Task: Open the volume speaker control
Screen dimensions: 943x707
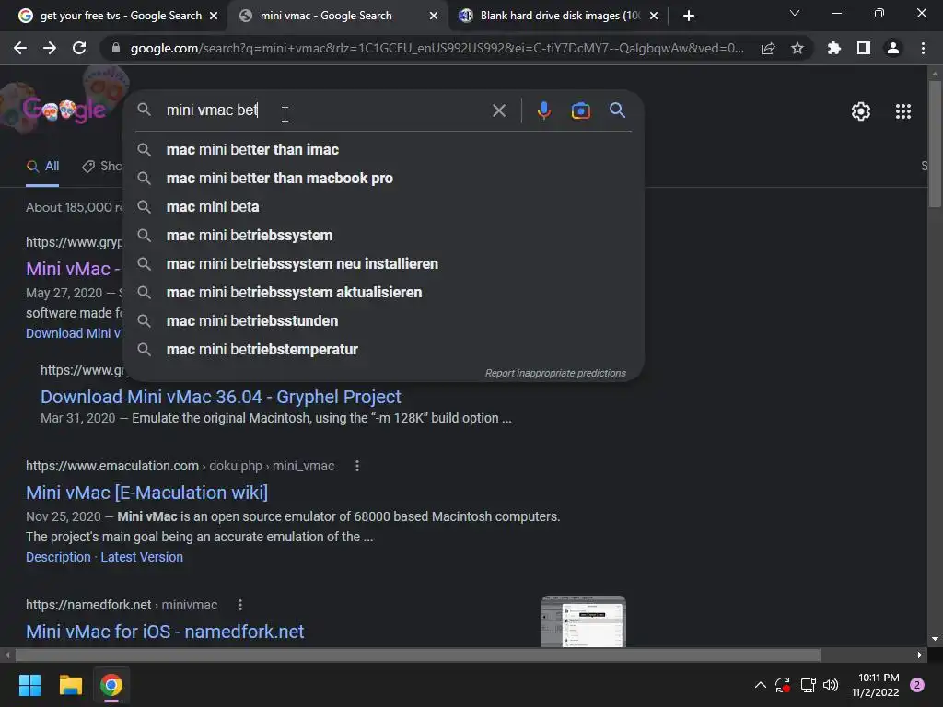Action: 831,685
